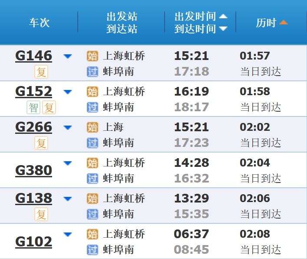Expand stop details for train G380
The height and width of the screenshot is (259, 307).
tap(67, 163)
